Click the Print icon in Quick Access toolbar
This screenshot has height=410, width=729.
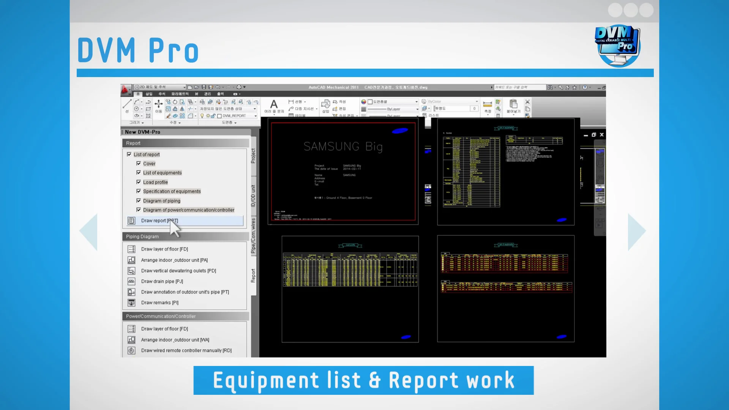pos(239,87)
